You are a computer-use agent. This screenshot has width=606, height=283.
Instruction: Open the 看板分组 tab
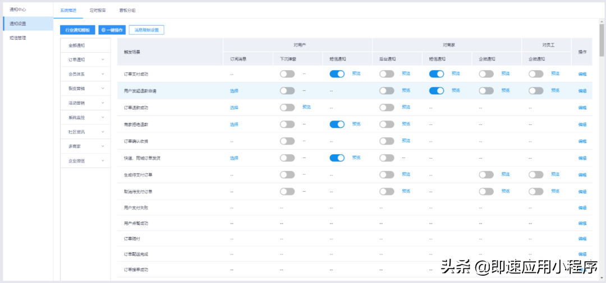(x=127, y=11)
